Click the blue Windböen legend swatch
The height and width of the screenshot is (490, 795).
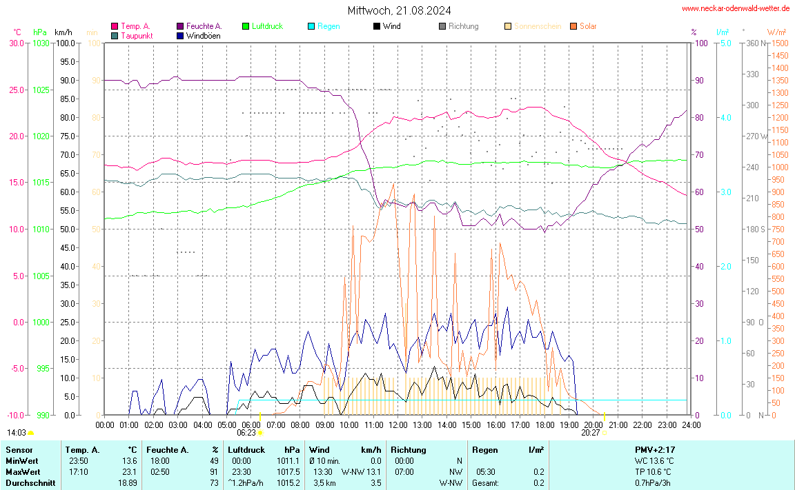(181, 35)
